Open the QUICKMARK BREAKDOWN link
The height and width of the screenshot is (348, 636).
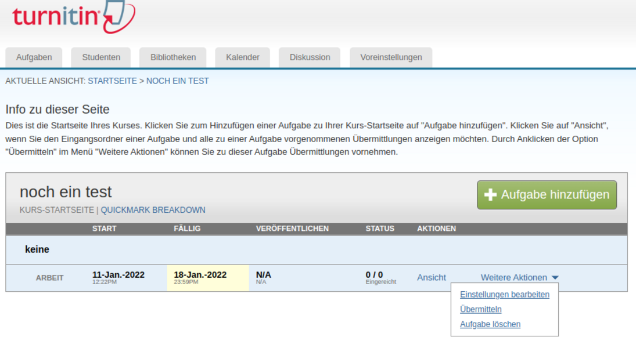(x=153, y=210)
